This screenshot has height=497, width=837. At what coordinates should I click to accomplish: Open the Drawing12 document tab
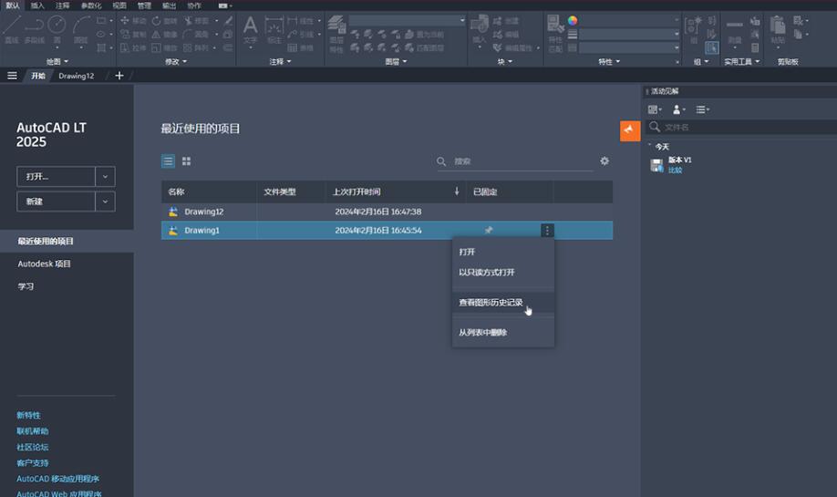(x=77, y=76)
